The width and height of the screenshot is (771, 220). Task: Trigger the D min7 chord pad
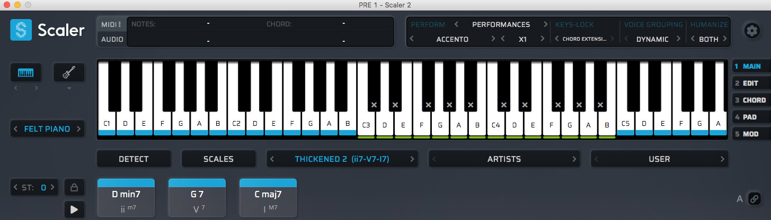126,198
